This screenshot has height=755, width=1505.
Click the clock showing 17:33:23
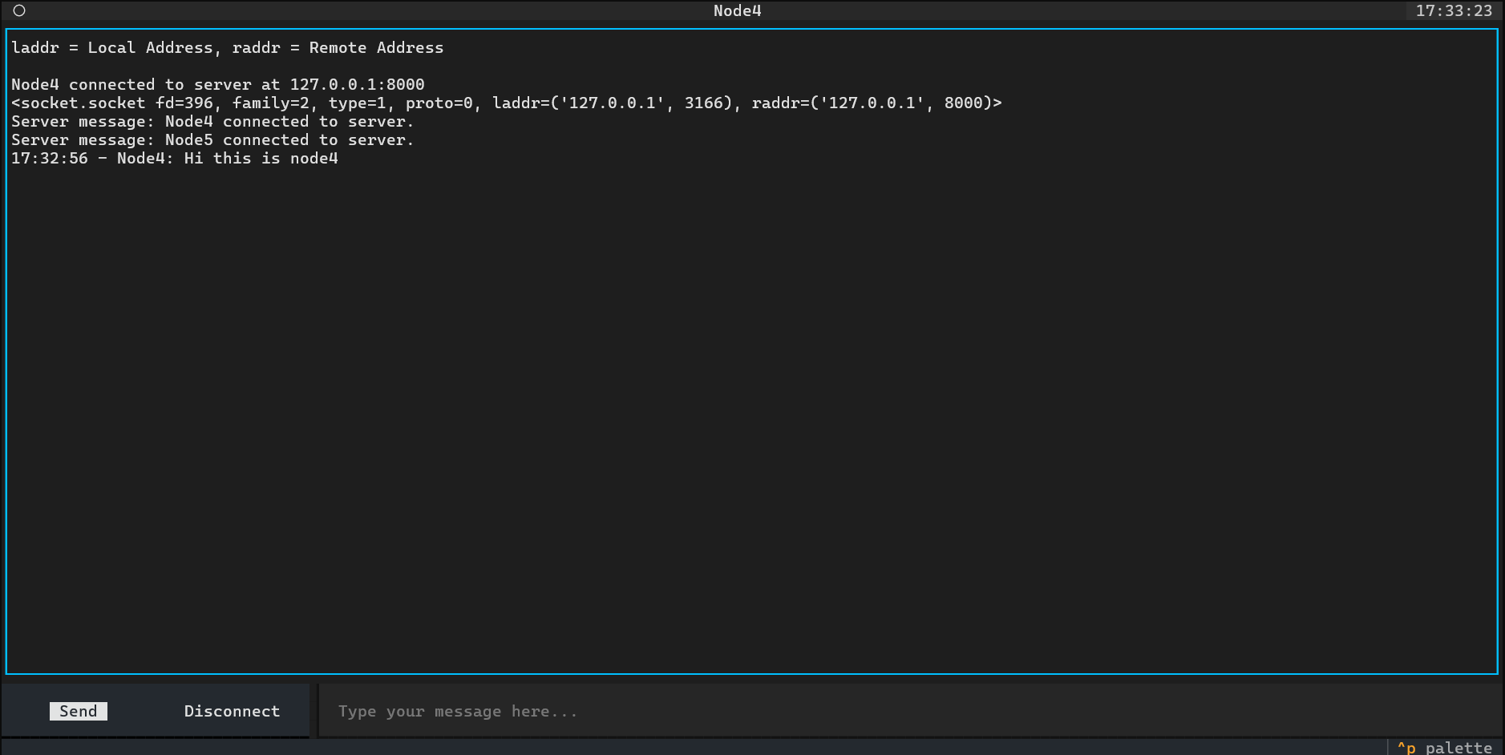1454,10
